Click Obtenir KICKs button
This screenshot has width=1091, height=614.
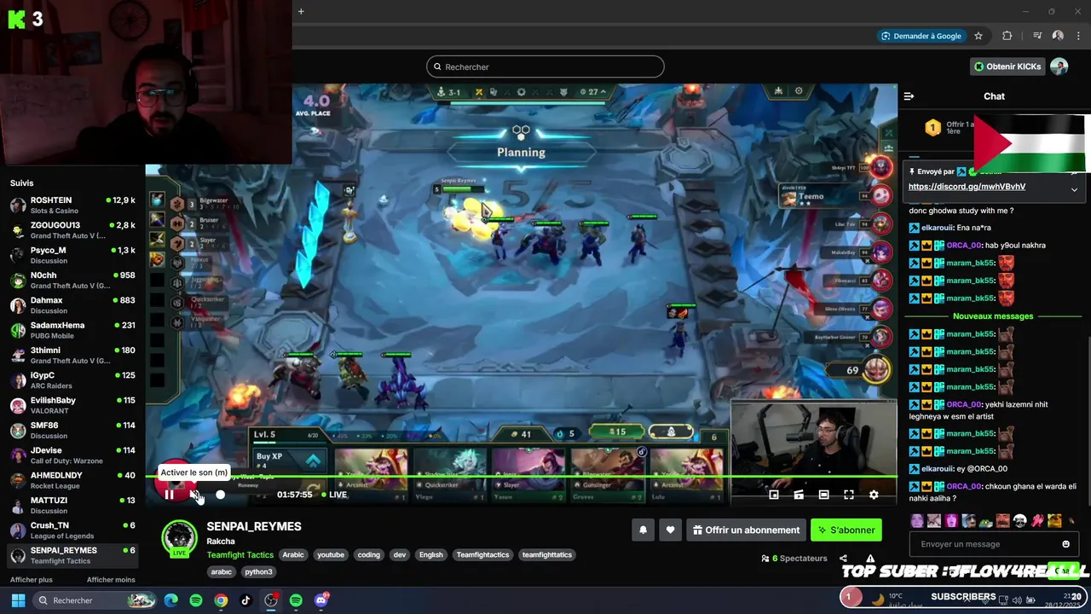point(1007,67)
